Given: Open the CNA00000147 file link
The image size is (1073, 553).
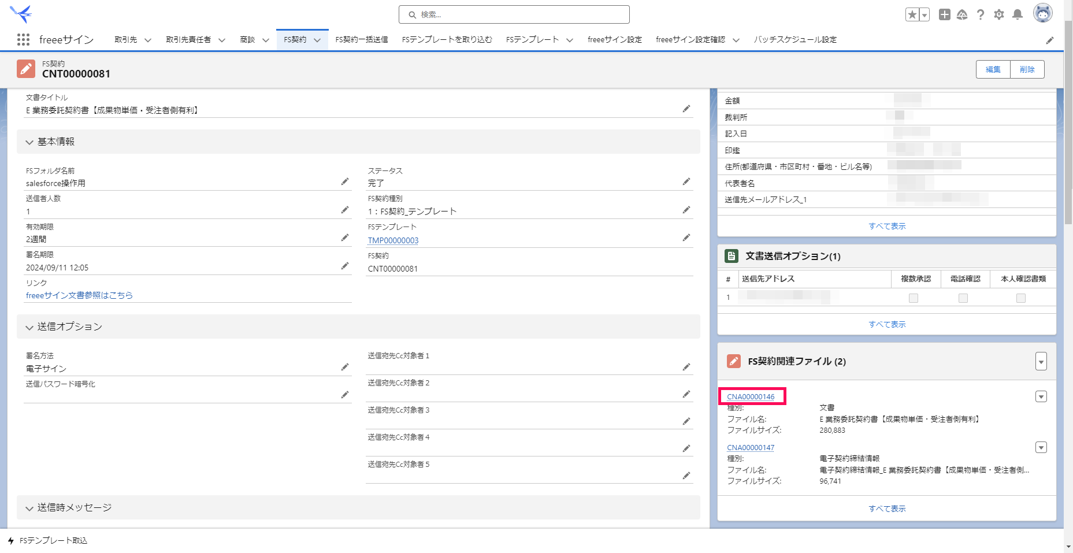Looking at the screenshot, I should coord(751,448).
